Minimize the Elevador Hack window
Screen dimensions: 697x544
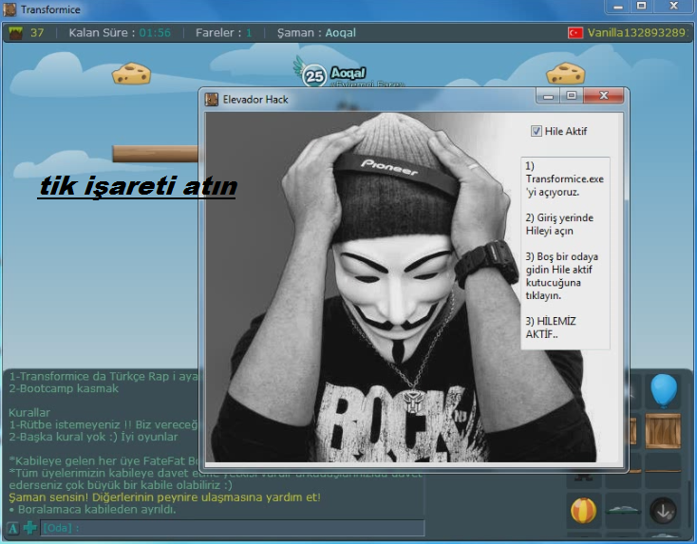(x=548, y=96)
